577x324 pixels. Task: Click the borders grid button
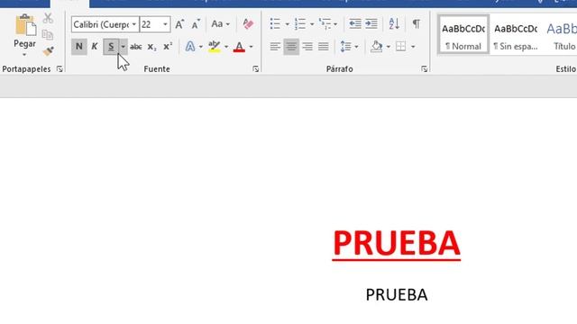(400, 47)
